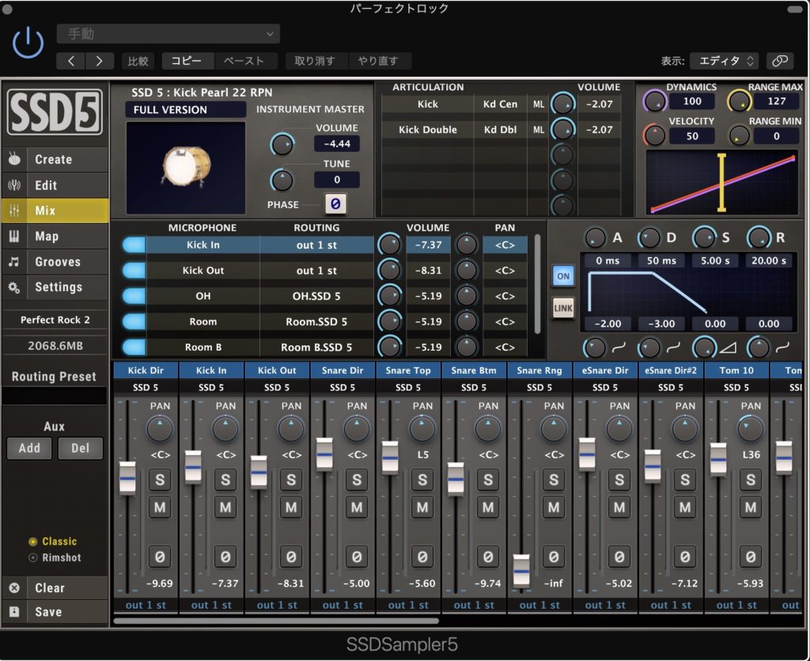The width and height of the screenshot is (810, 661).
Task: Click the power icon at top left
Action: pyautogui.click(x=27, y=44)
